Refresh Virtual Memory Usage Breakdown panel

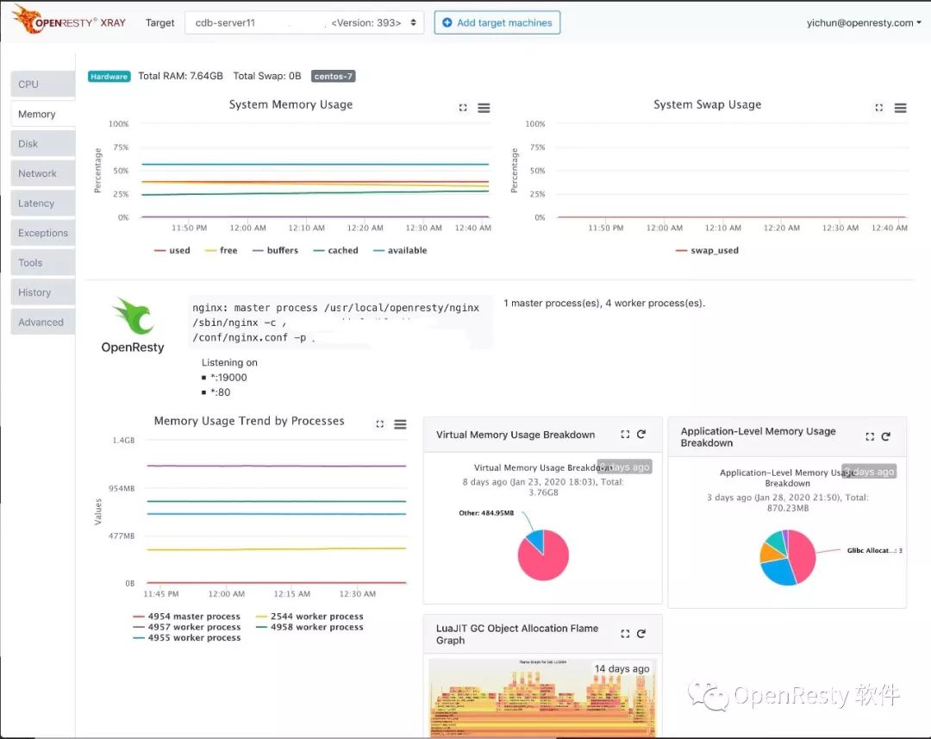tap(641, 435)
